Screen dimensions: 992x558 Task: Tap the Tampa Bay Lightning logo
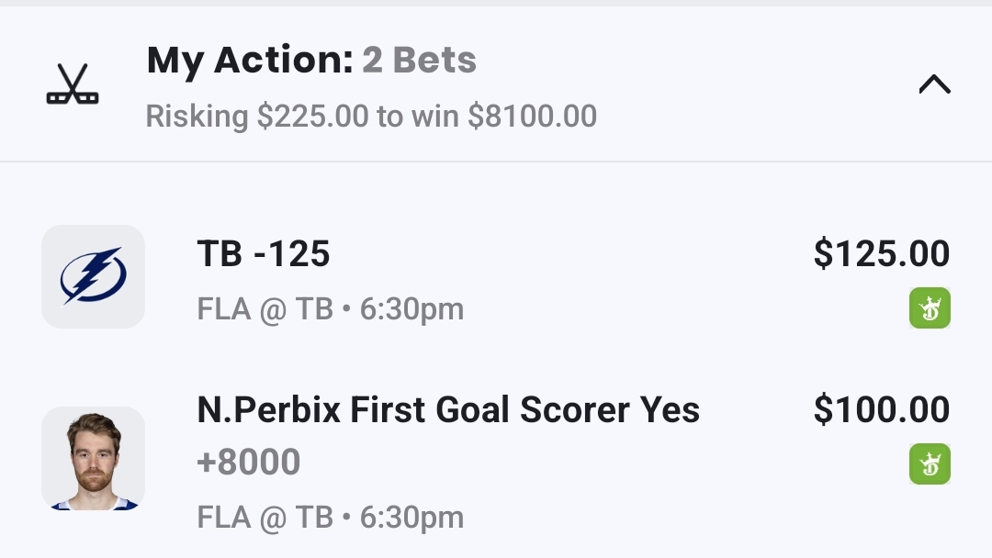[93, 276]
